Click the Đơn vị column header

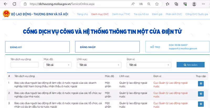(x=157, y=76)
